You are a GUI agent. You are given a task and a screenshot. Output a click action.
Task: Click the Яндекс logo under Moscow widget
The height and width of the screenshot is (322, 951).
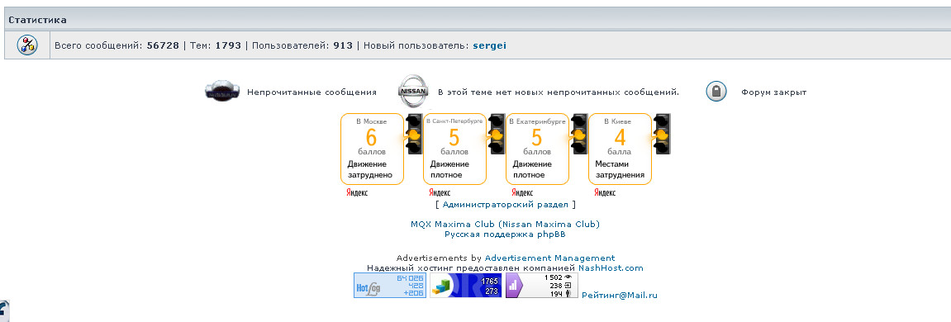click(x=357, y=193)
